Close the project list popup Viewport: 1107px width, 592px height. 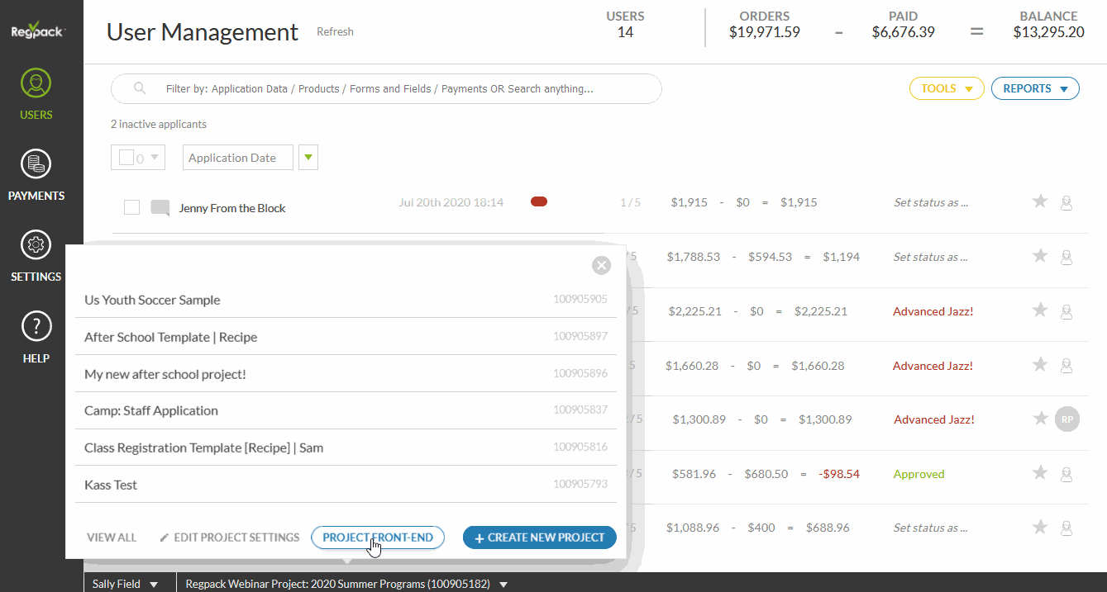pos(601,265)
